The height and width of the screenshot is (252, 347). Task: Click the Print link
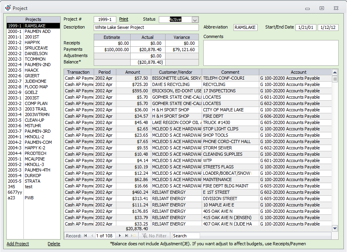pos(123,19)
